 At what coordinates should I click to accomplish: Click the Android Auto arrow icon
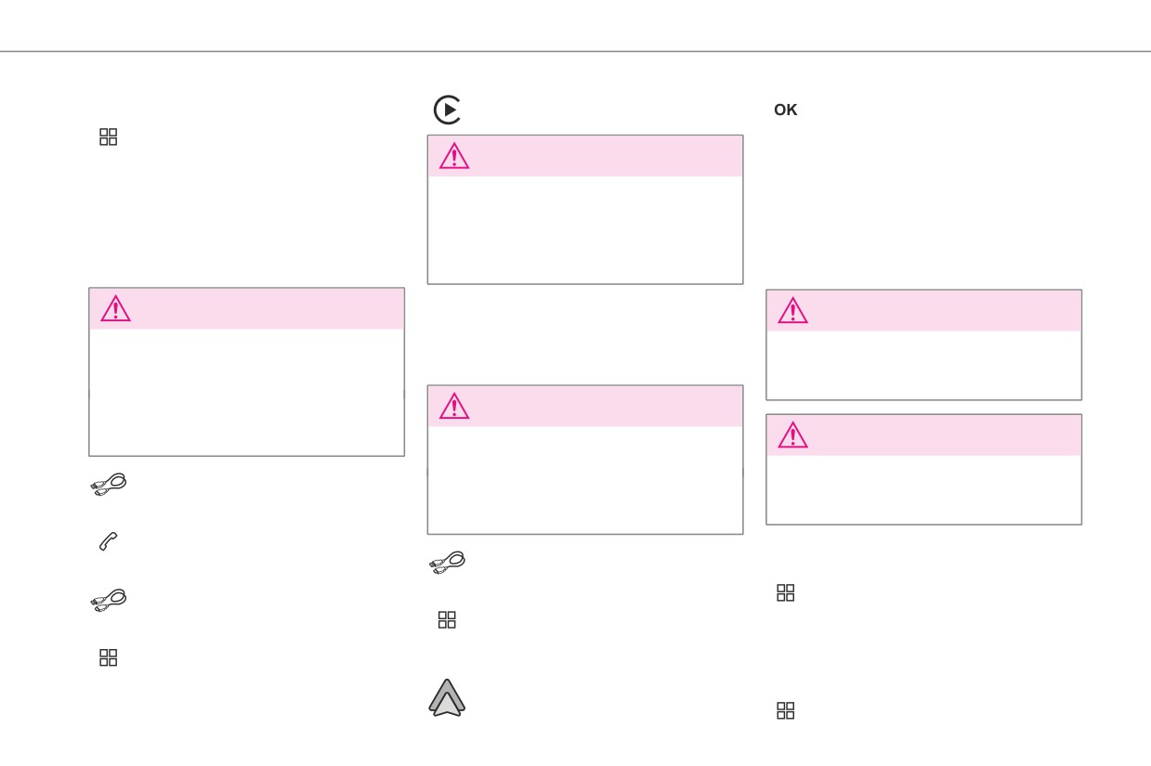[447, 697]
